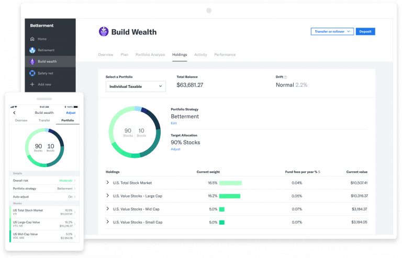The height and width of the screenshot is (258, 402).
Task: Click the 90% Stocks target allocation text
Action: coord(185,143)
